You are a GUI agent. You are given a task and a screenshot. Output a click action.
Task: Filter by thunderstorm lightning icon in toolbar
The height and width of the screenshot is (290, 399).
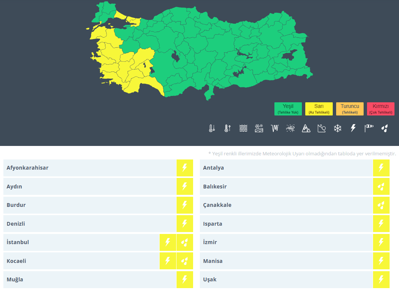(x=353, y=128)
